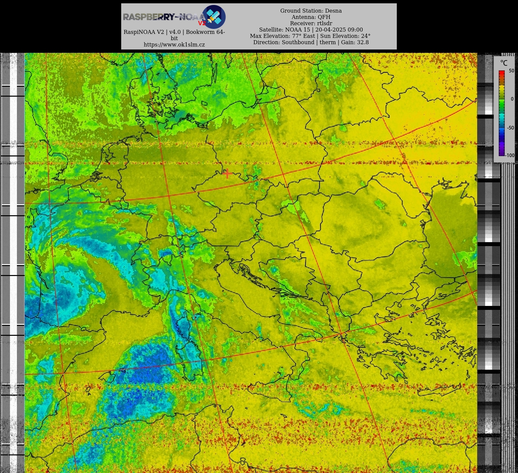The height and width of the screenshot is (473, 518).
Task: Click the '50' label on temperature legend
Action: pyautogui.click(x=511, y=71)
